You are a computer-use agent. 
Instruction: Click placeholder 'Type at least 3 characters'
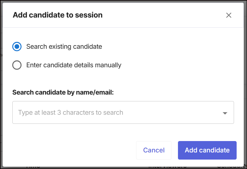71,113
